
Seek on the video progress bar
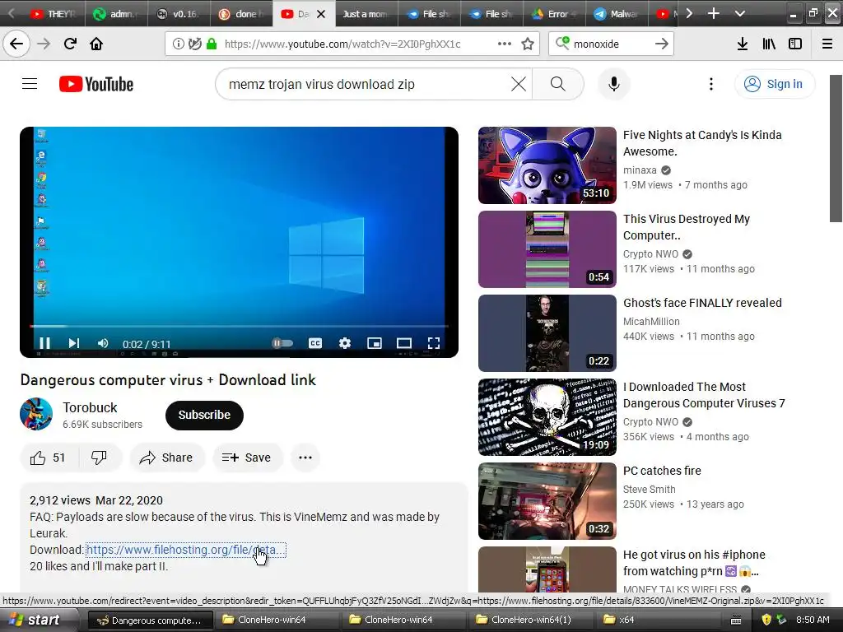tap(239, 326)
